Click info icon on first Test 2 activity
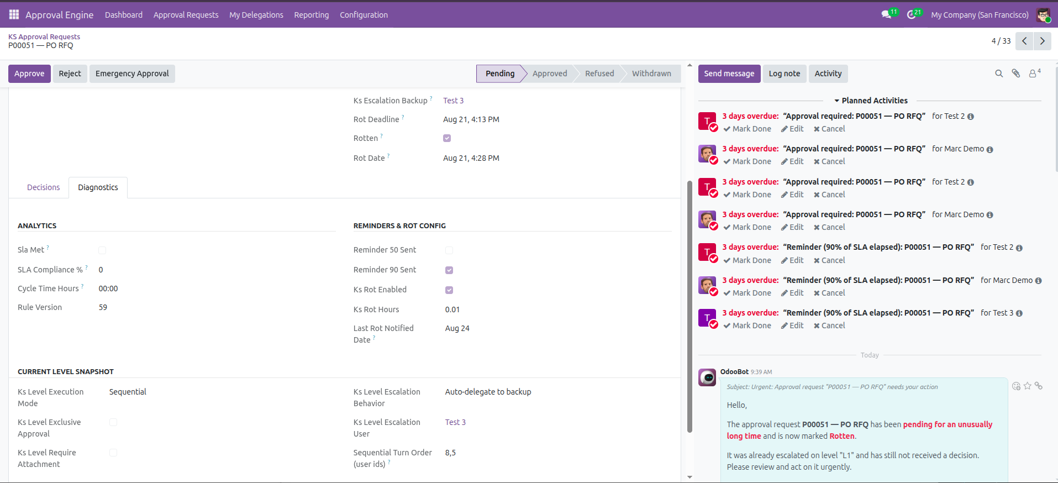This screenshot has height=483, width=1058. (x=971, y=117)
